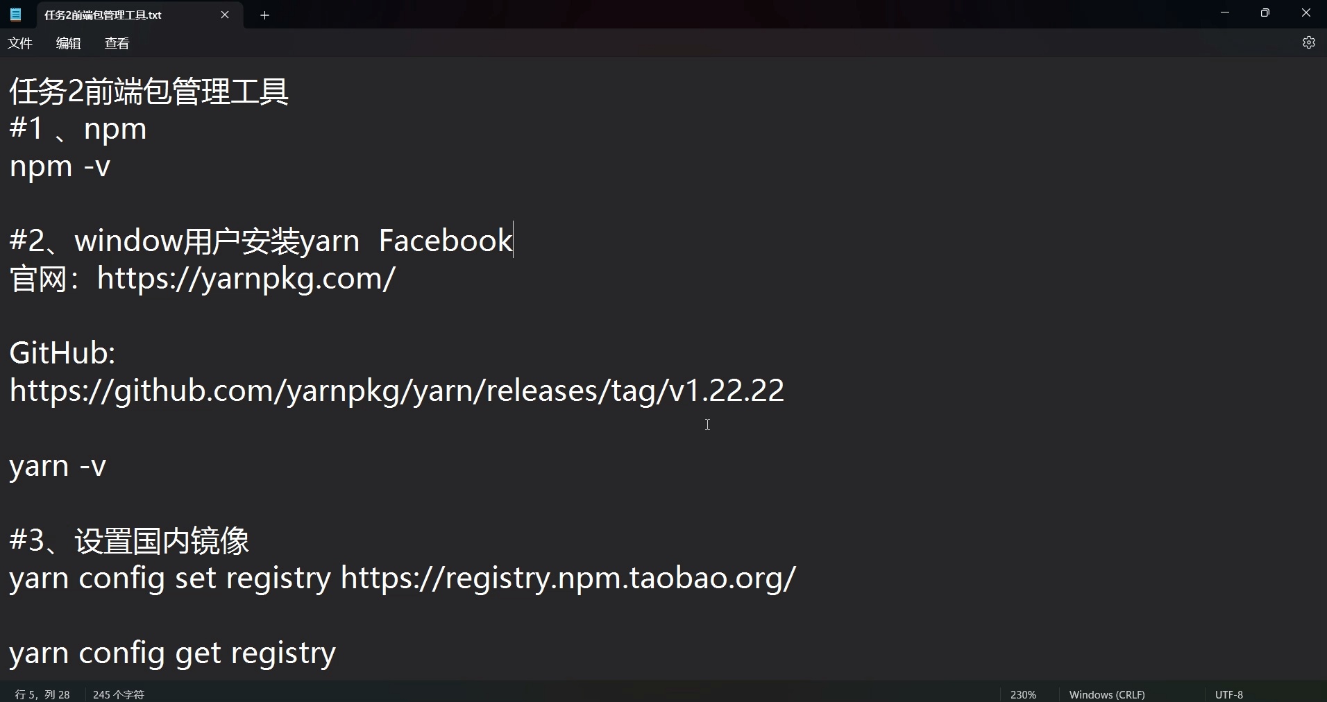Click the 'yarn -v' command text
Image resolution: width=1327 pixels, height=702 pixels.
coord(57,466)
